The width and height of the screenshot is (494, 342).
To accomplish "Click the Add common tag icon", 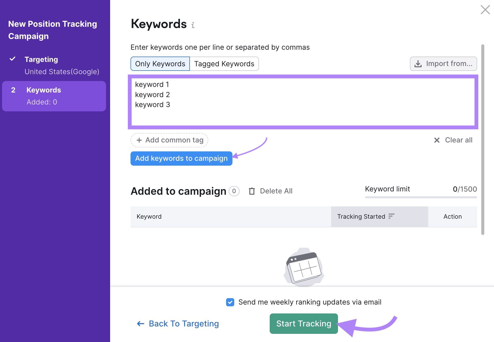I will point(139,140).
